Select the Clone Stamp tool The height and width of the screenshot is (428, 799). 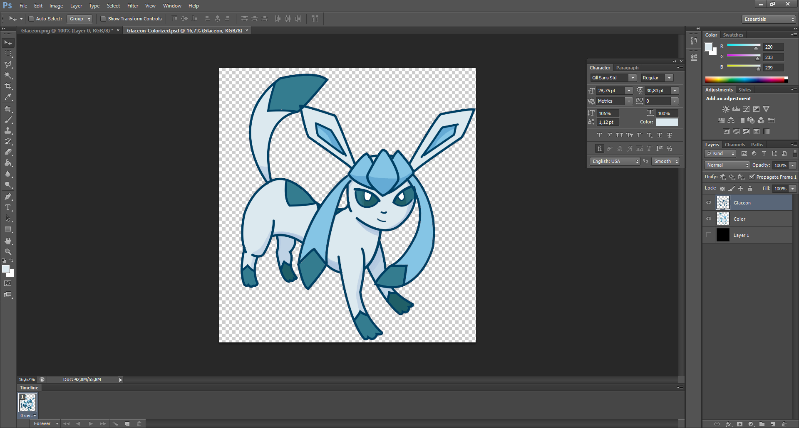[8, 130]
